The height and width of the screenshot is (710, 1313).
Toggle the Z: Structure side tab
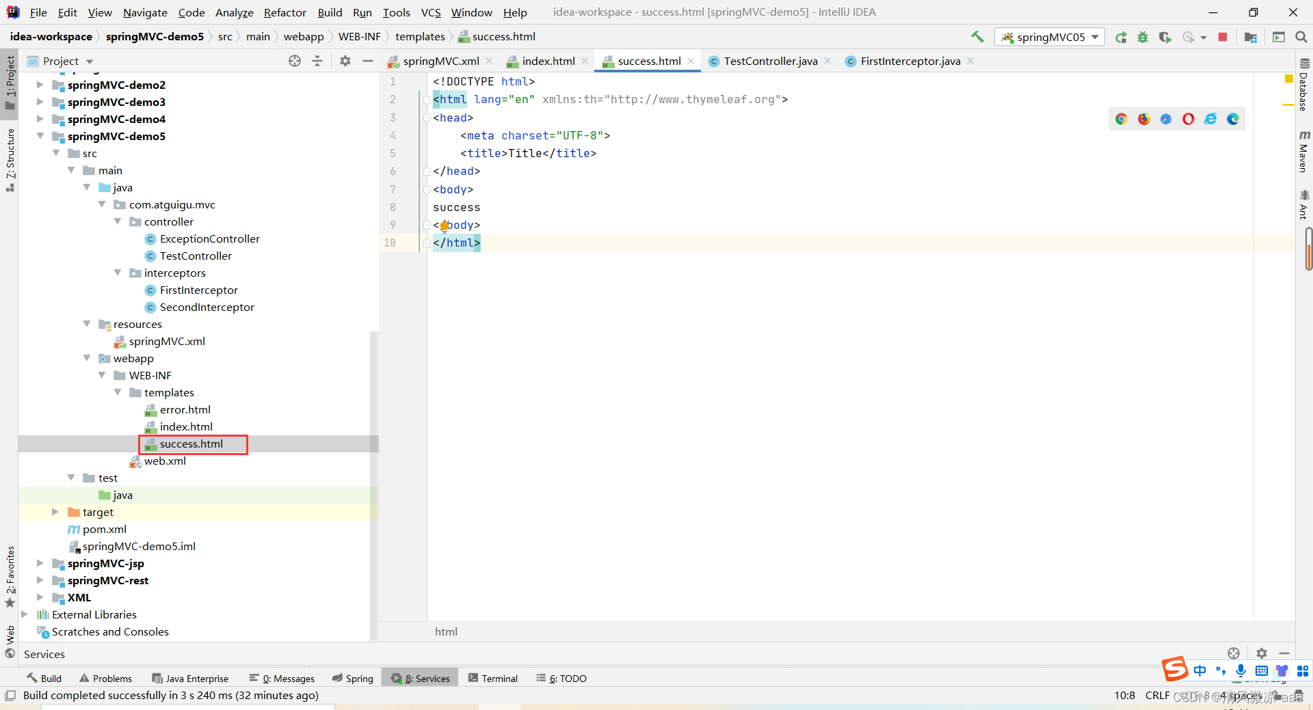[x=10, y=160]
